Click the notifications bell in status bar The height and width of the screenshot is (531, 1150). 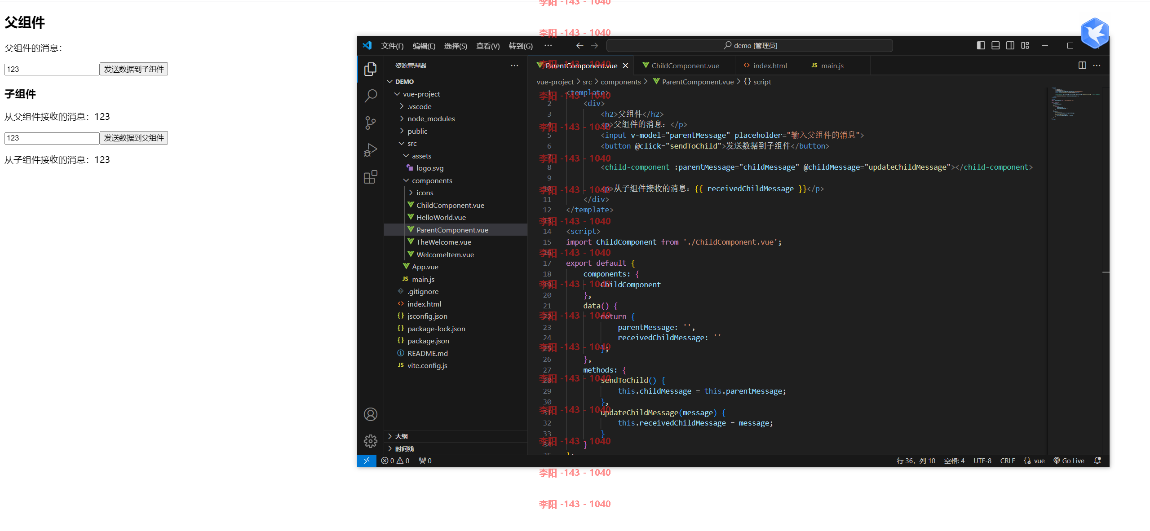click(x=1097, y=461)
